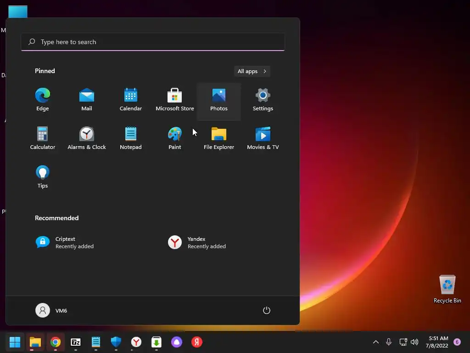Open File Explorer from pinned apps
Image resolution: width=470 pixels, height=353 pixels.
219,138
